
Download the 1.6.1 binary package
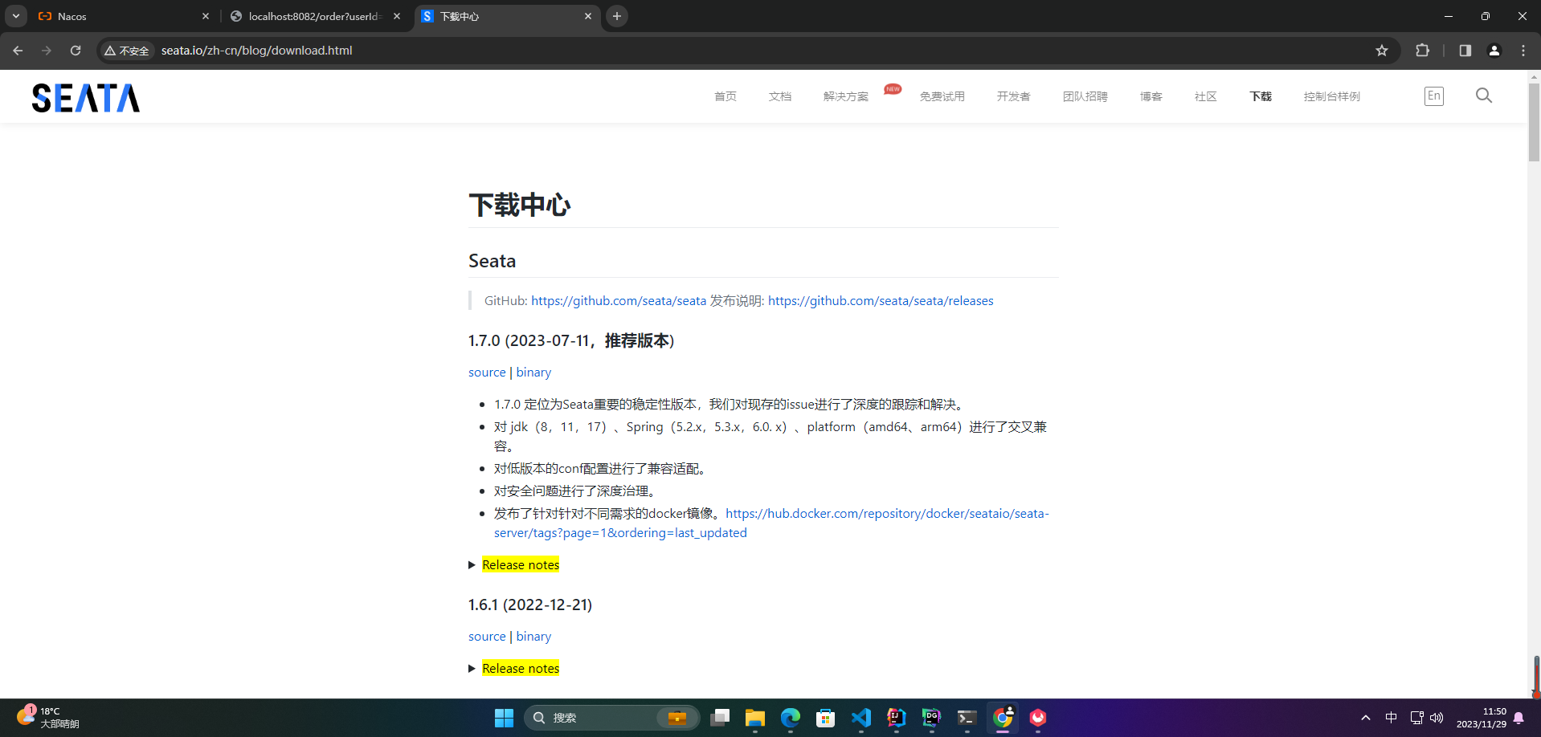click(x=533, y=637)
